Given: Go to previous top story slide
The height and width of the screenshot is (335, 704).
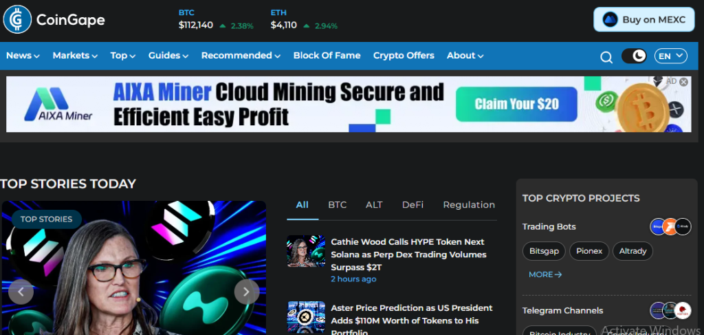Looking at the screenshot, I should pyautogui.click(x=21, y=292).
